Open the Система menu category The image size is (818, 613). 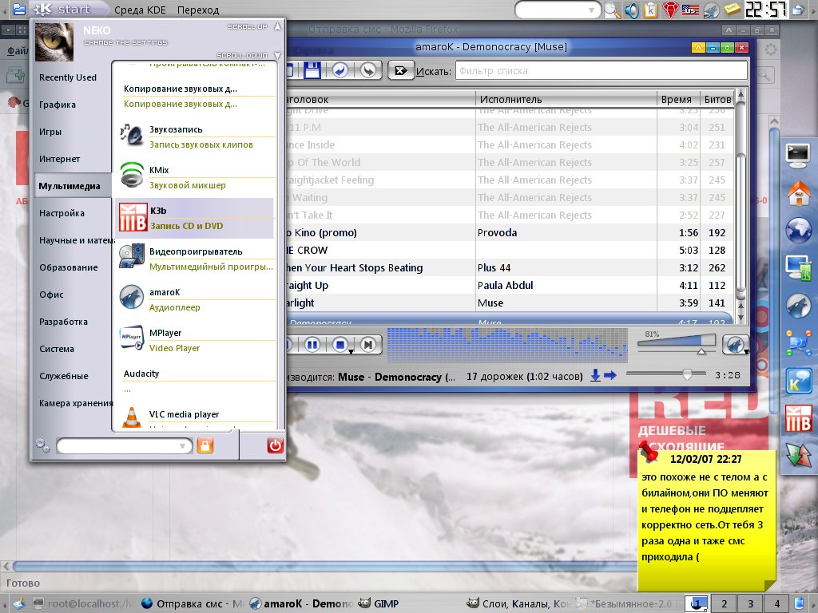coord(57,349)
